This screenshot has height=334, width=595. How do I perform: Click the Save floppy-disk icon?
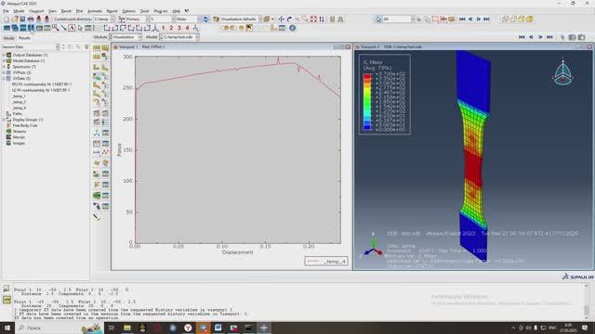pyautogui.click(x=22, y=19)
